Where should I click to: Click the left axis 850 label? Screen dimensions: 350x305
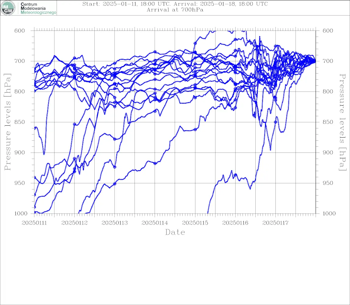[20, 122]
